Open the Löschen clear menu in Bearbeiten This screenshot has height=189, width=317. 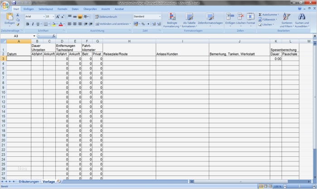pyautogui.click(x=266, y=24)
